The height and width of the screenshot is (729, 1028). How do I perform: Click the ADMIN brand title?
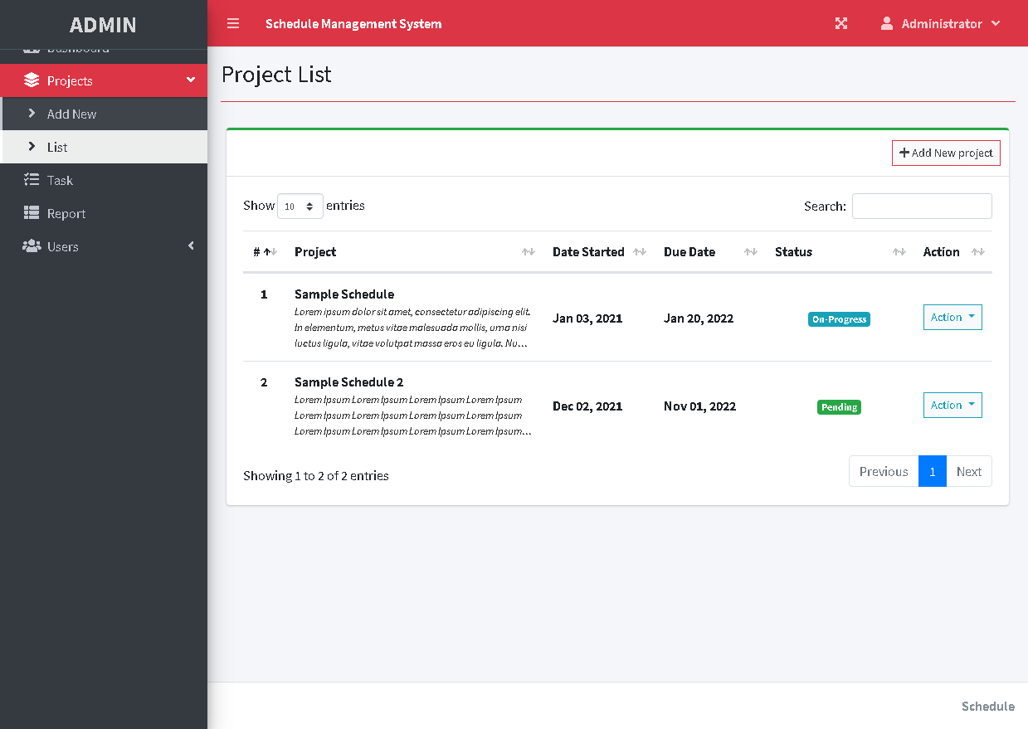click(x=103, y=25)
